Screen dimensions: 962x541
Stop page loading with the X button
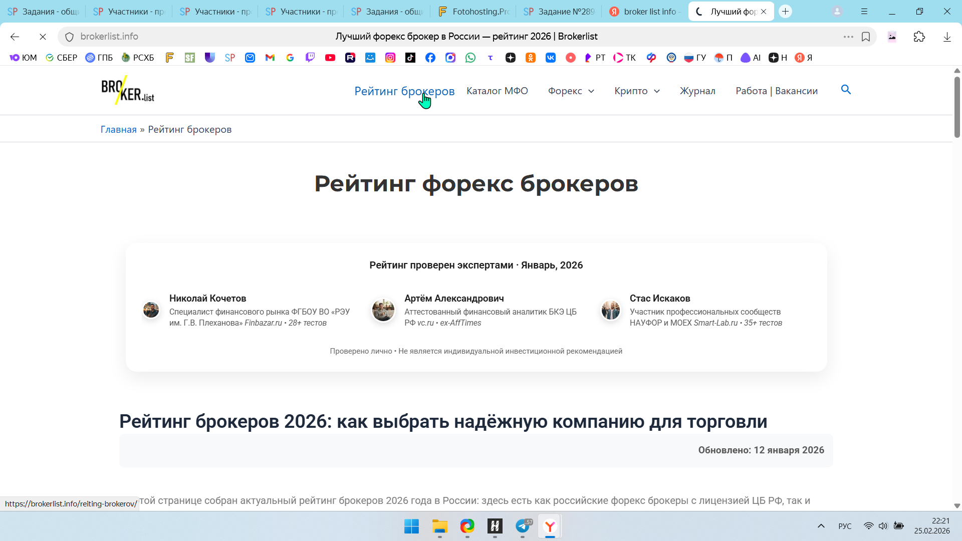coord(43,37)
